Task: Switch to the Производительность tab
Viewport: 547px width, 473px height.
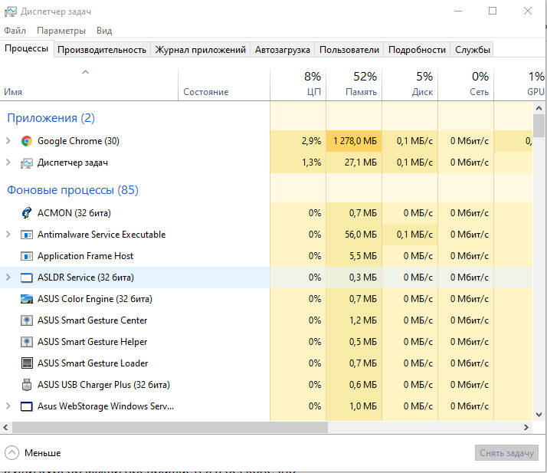Action: pyautogui.click(x=102, y=50)
